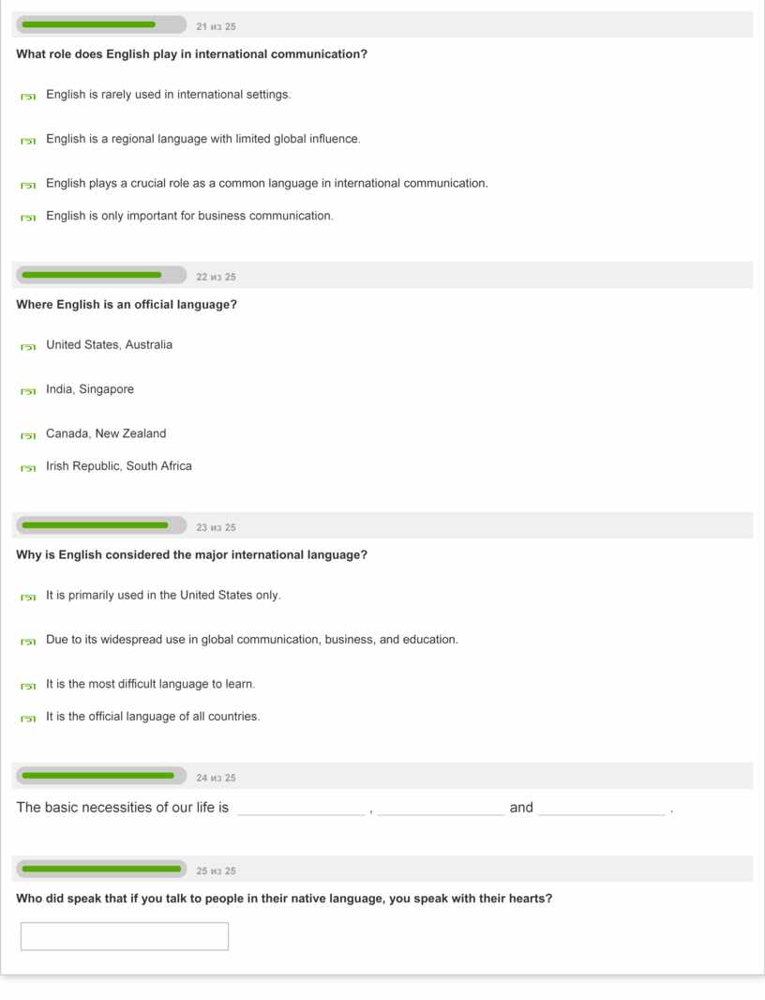The image size is (765, 1000).
Task: Tick the 'India, Singapore' answer icon
Action: [28, 390]
